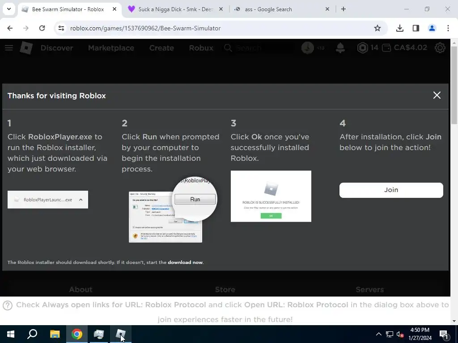Click the Join button

pos(391,190)
